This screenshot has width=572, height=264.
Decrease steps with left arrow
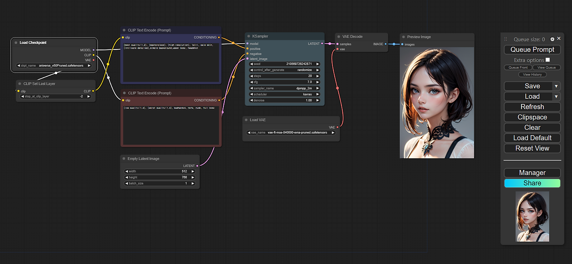(251, 76)
